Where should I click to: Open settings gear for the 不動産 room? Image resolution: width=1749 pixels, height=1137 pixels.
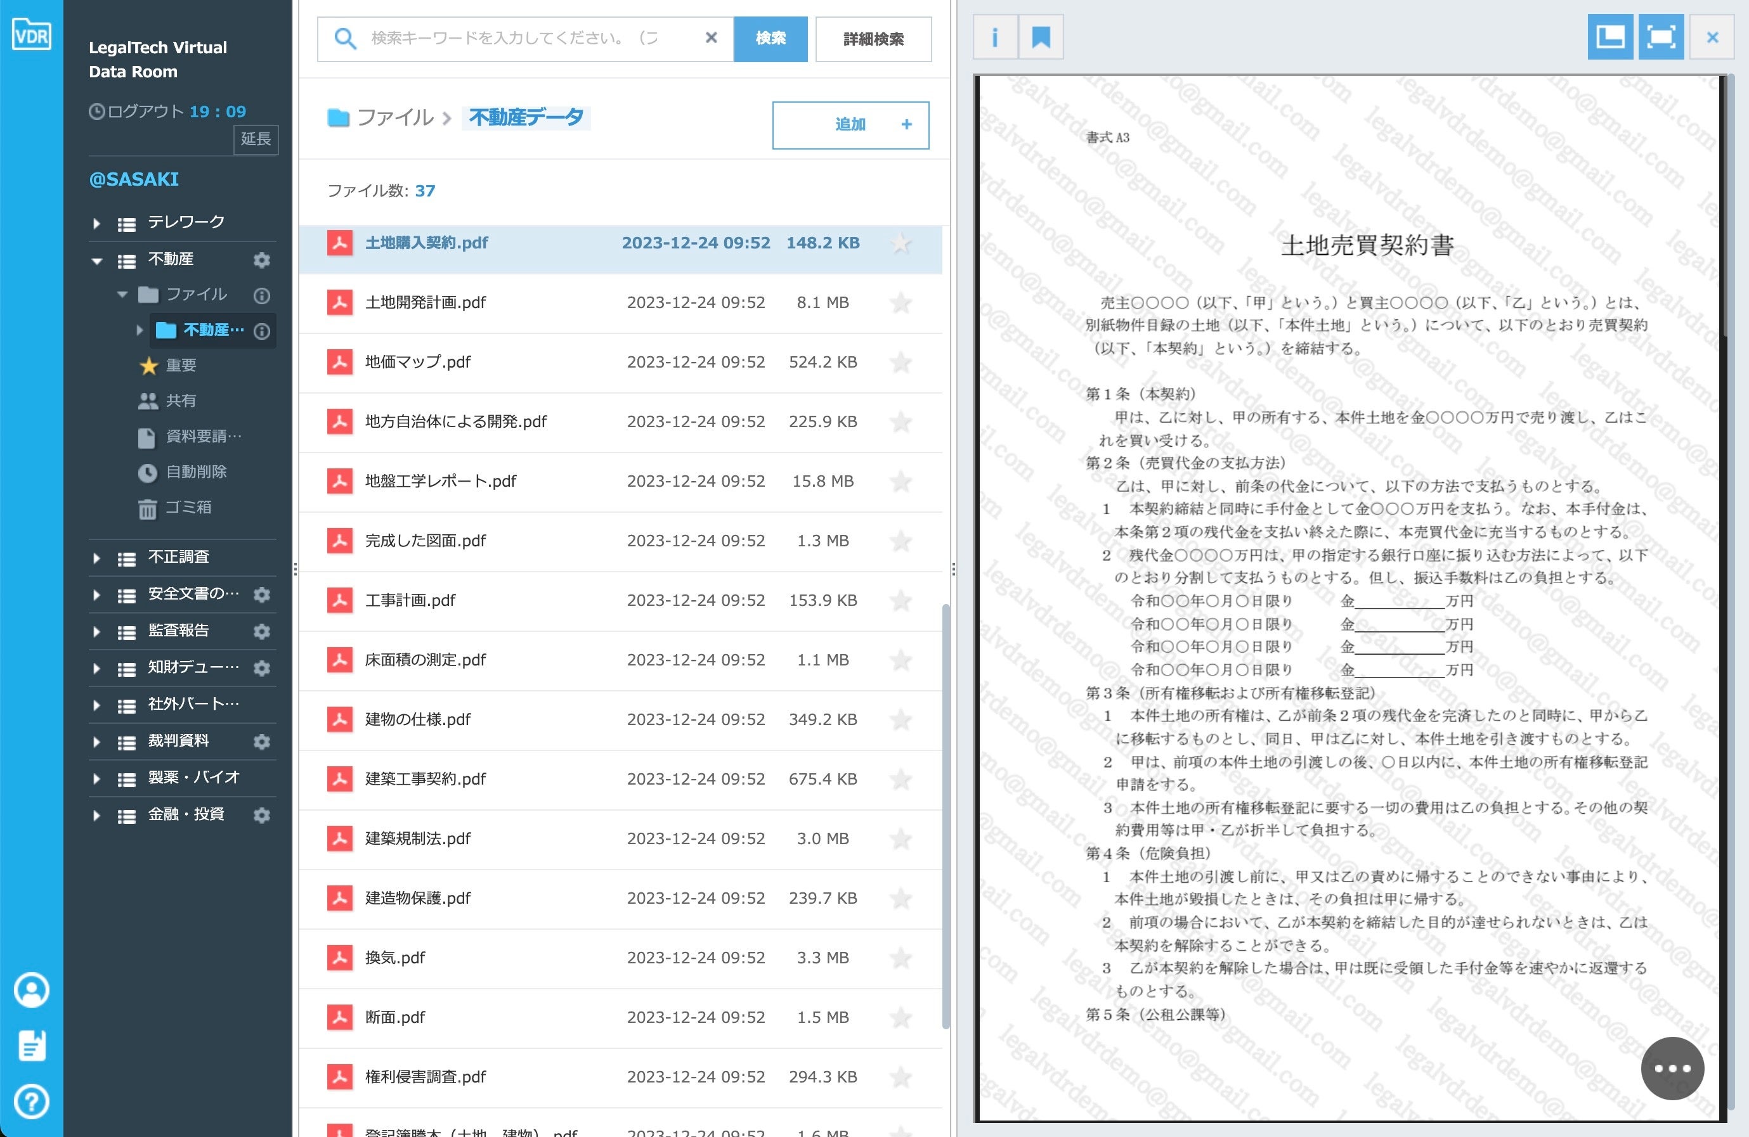[262, 260]
